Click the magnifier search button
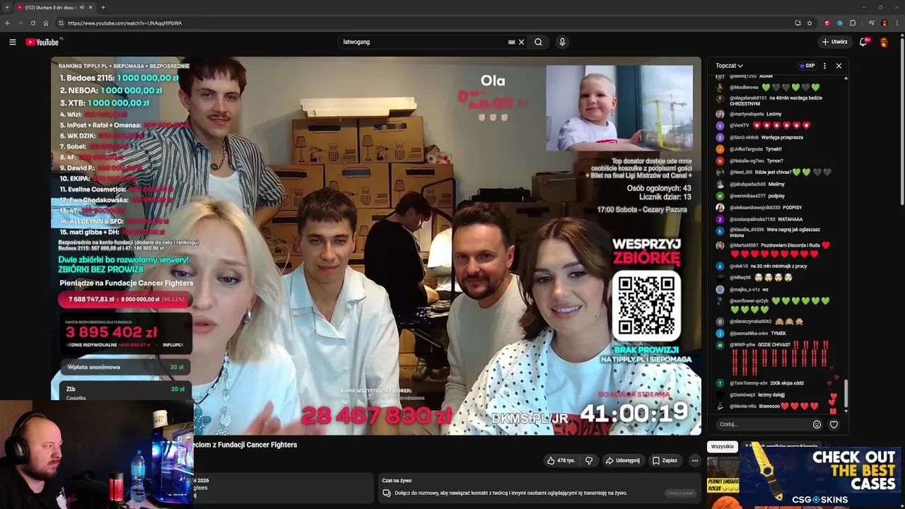This screenshot has width=905, height=509. (x=539, y=42)
